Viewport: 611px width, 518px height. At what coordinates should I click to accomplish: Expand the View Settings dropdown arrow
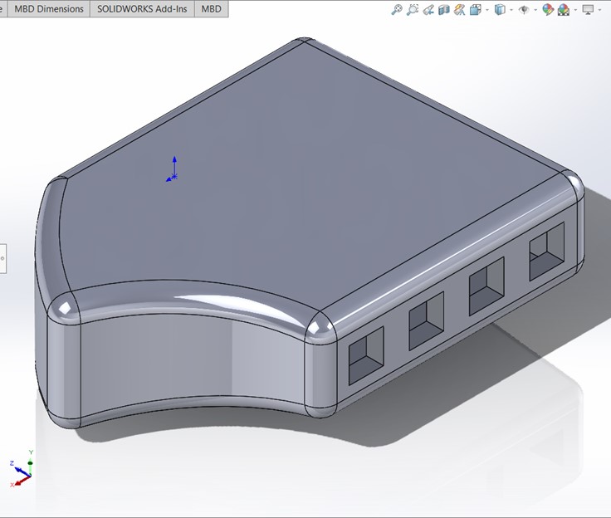pyautogui.click(x=599, y=10)
